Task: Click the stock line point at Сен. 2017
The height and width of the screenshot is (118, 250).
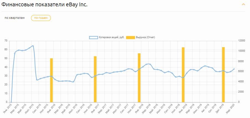Action: (x=128, y=69)
